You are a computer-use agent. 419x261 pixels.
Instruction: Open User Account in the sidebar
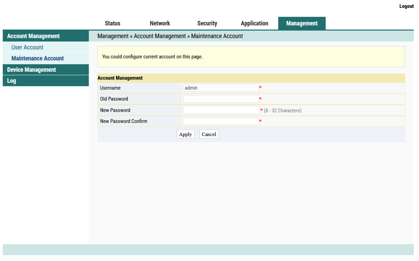(27, 47)
